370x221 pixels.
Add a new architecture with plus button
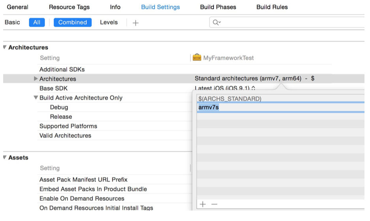coord(203,204)
